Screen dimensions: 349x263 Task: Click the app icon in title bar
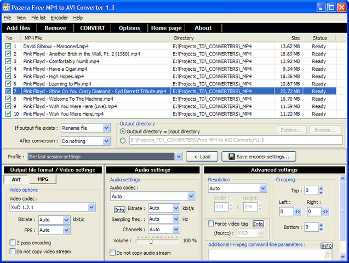point(6,7)
